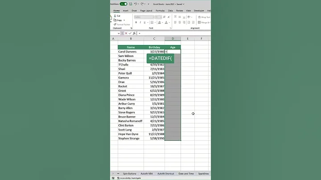This screenshot has height=180, width=321.
Task: Click inside the formula bar input
Action: pos(174,33)
